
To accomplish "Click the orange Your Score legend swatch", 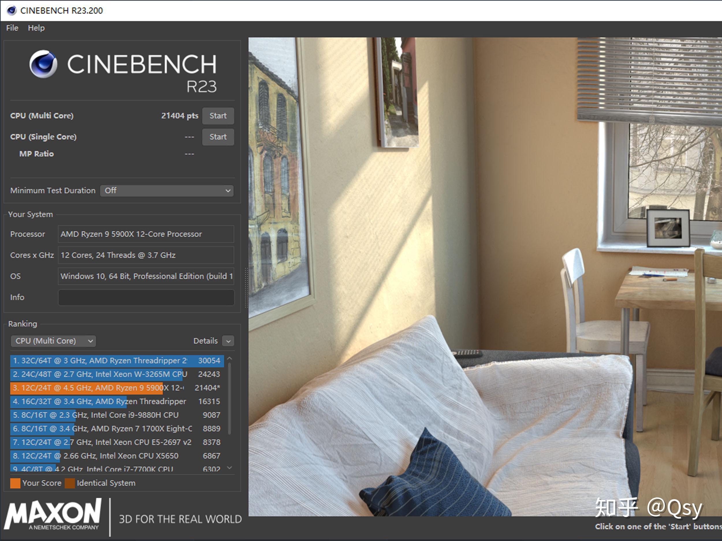I will click(15, 483).
